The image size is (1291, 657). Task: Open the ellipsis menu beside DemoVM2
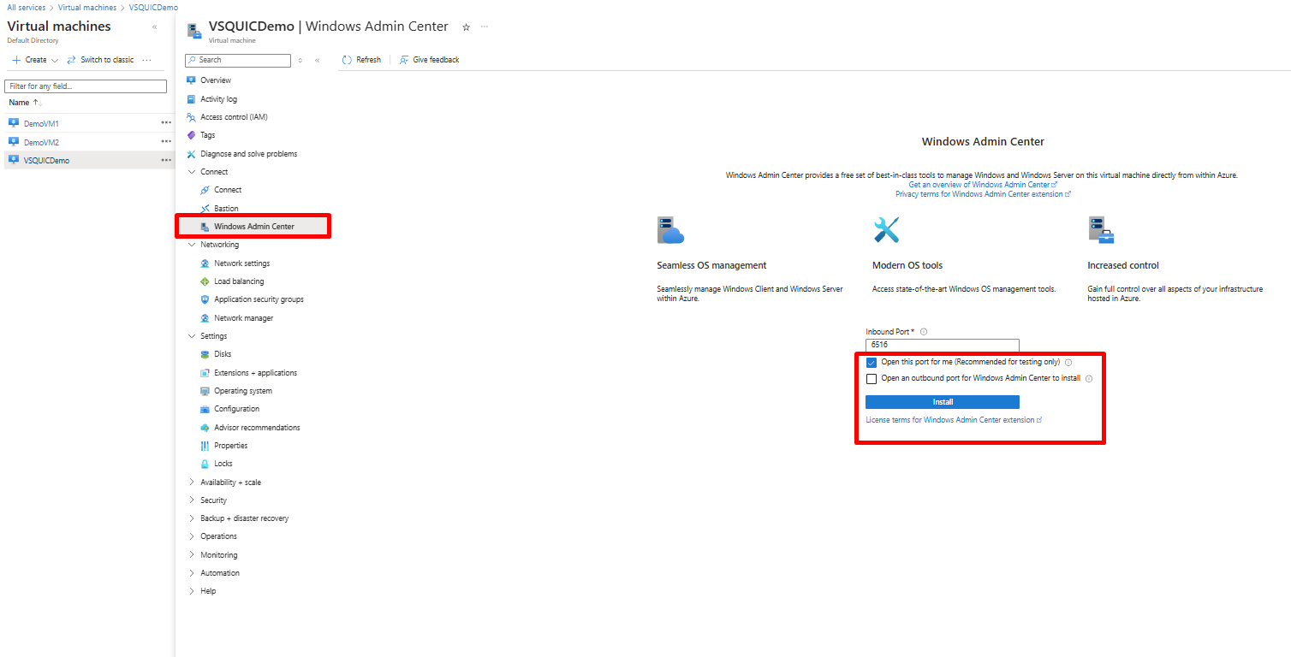coord(166,142)
